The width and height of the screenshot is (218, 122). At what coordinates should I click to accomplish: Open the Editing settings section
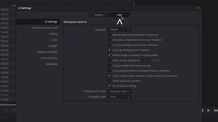click(53, 34)
